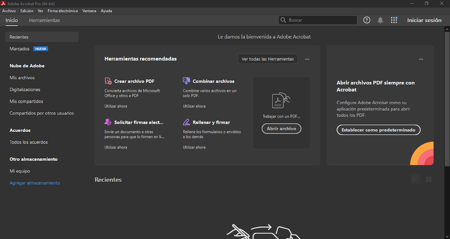Click the Solicitar firmas elect... title
Screen dimensions: 450x239
tap(139, 122)
